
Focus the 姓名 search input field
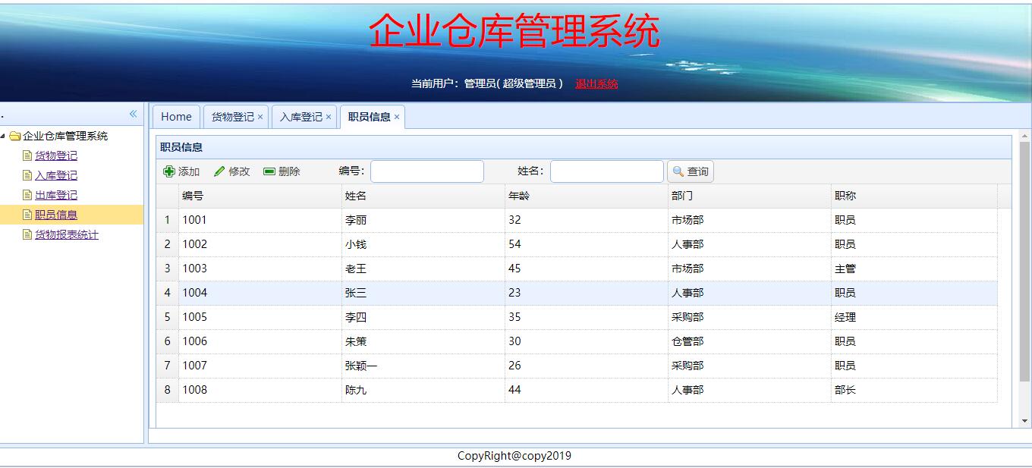point(606,171)
